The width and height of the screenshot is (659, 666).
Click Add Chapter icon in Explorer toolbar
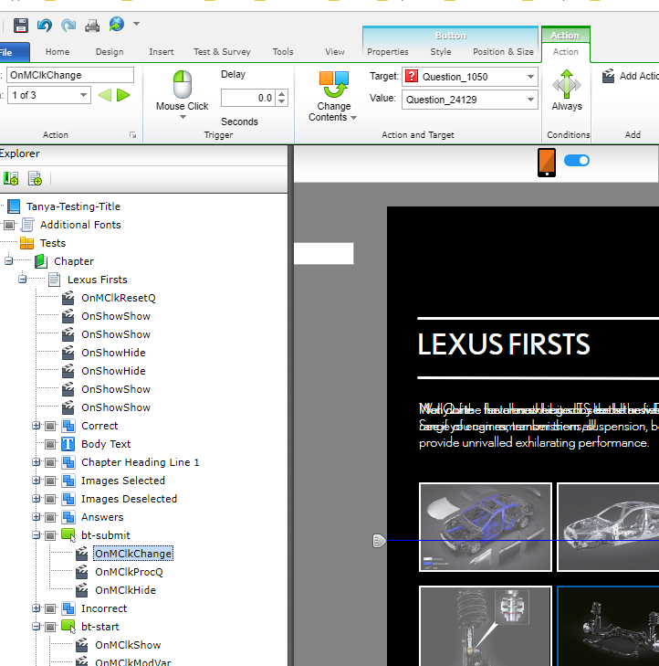point(11,178)
